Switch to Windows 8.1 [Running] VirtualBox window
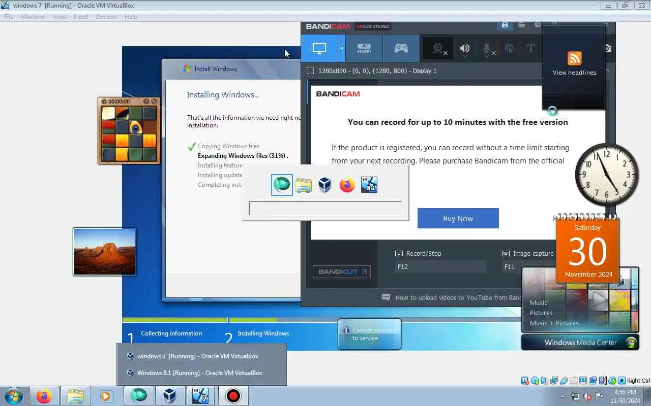Screen dimensions: 651x406 pyautogui.click(x=201, y=373)
